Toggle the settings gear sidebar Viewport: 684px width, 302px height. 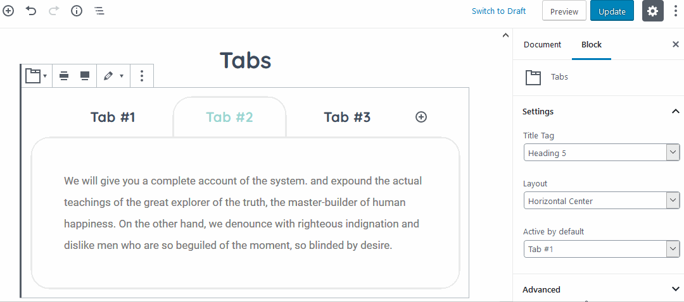[x=652, y=11]
